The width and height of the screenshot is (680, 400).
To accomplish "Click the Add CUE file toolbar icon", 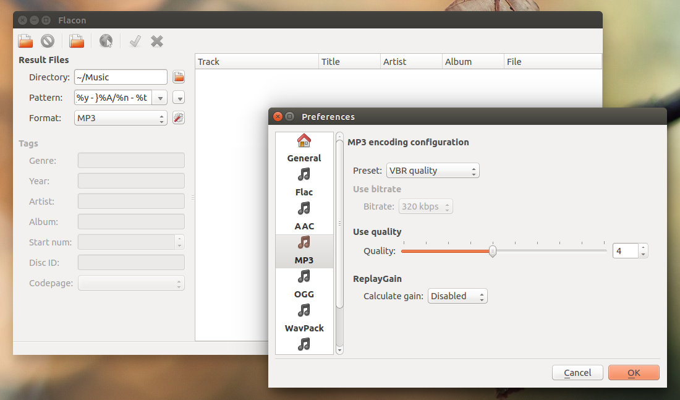I will (25, 41).
